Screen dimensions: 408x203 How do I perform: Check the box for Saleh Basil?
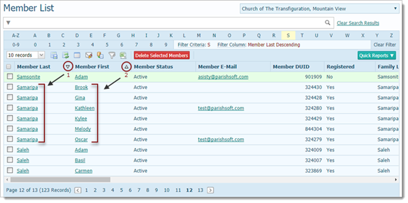10,160
